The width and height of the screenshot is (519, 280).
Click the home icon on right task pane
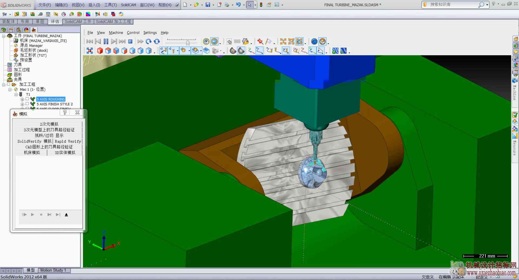coord(516,39)
